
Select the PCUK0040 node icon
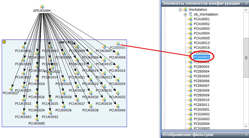[118, 106]
